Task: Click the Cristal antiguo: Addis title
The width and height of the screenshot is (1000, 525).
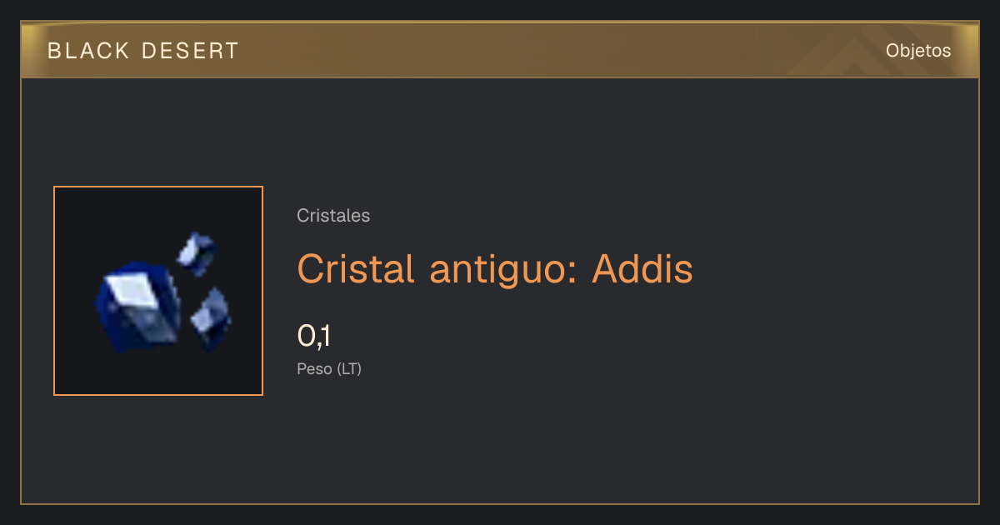Action: click(x=495, y=268)
